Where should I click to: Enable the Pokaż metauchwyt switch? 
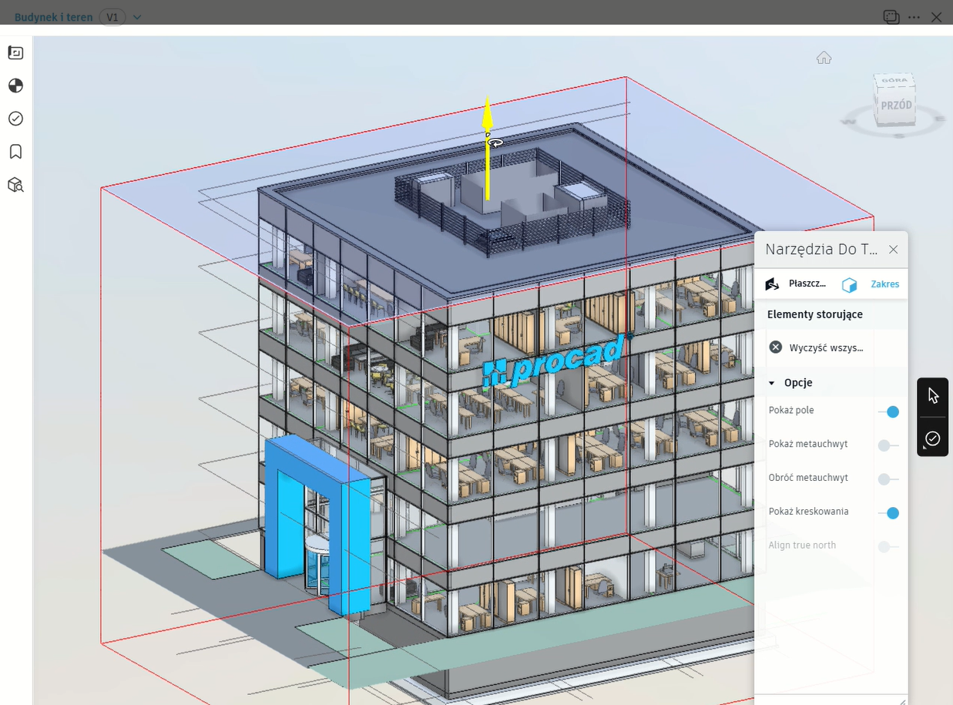point(889,445)
